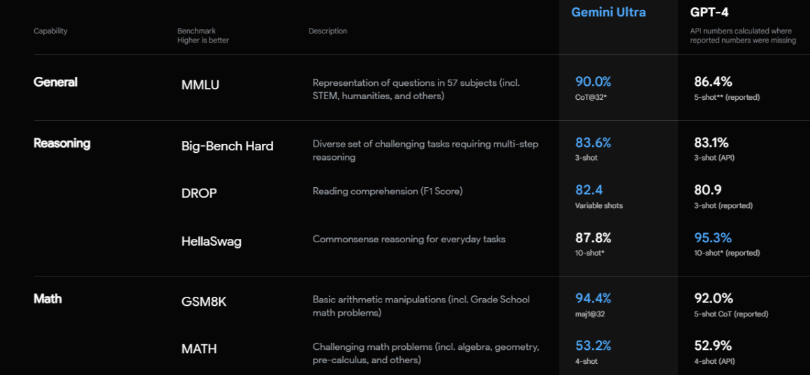Screen dimensions: 810x375
Task: Click the MATH benchmark label
Action: (x=199, y=348)
